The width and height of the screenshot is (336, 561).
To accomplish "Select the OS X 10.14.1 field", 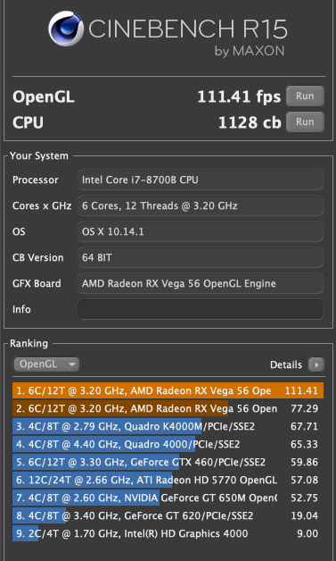I will point(201,232).
